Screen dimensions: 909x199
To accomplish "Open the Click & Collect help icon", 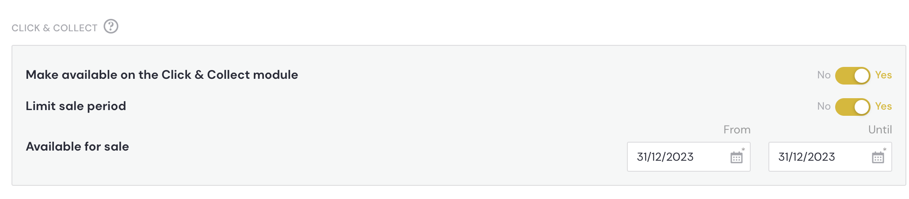I will pyautogui.click(x=111, y=26).
